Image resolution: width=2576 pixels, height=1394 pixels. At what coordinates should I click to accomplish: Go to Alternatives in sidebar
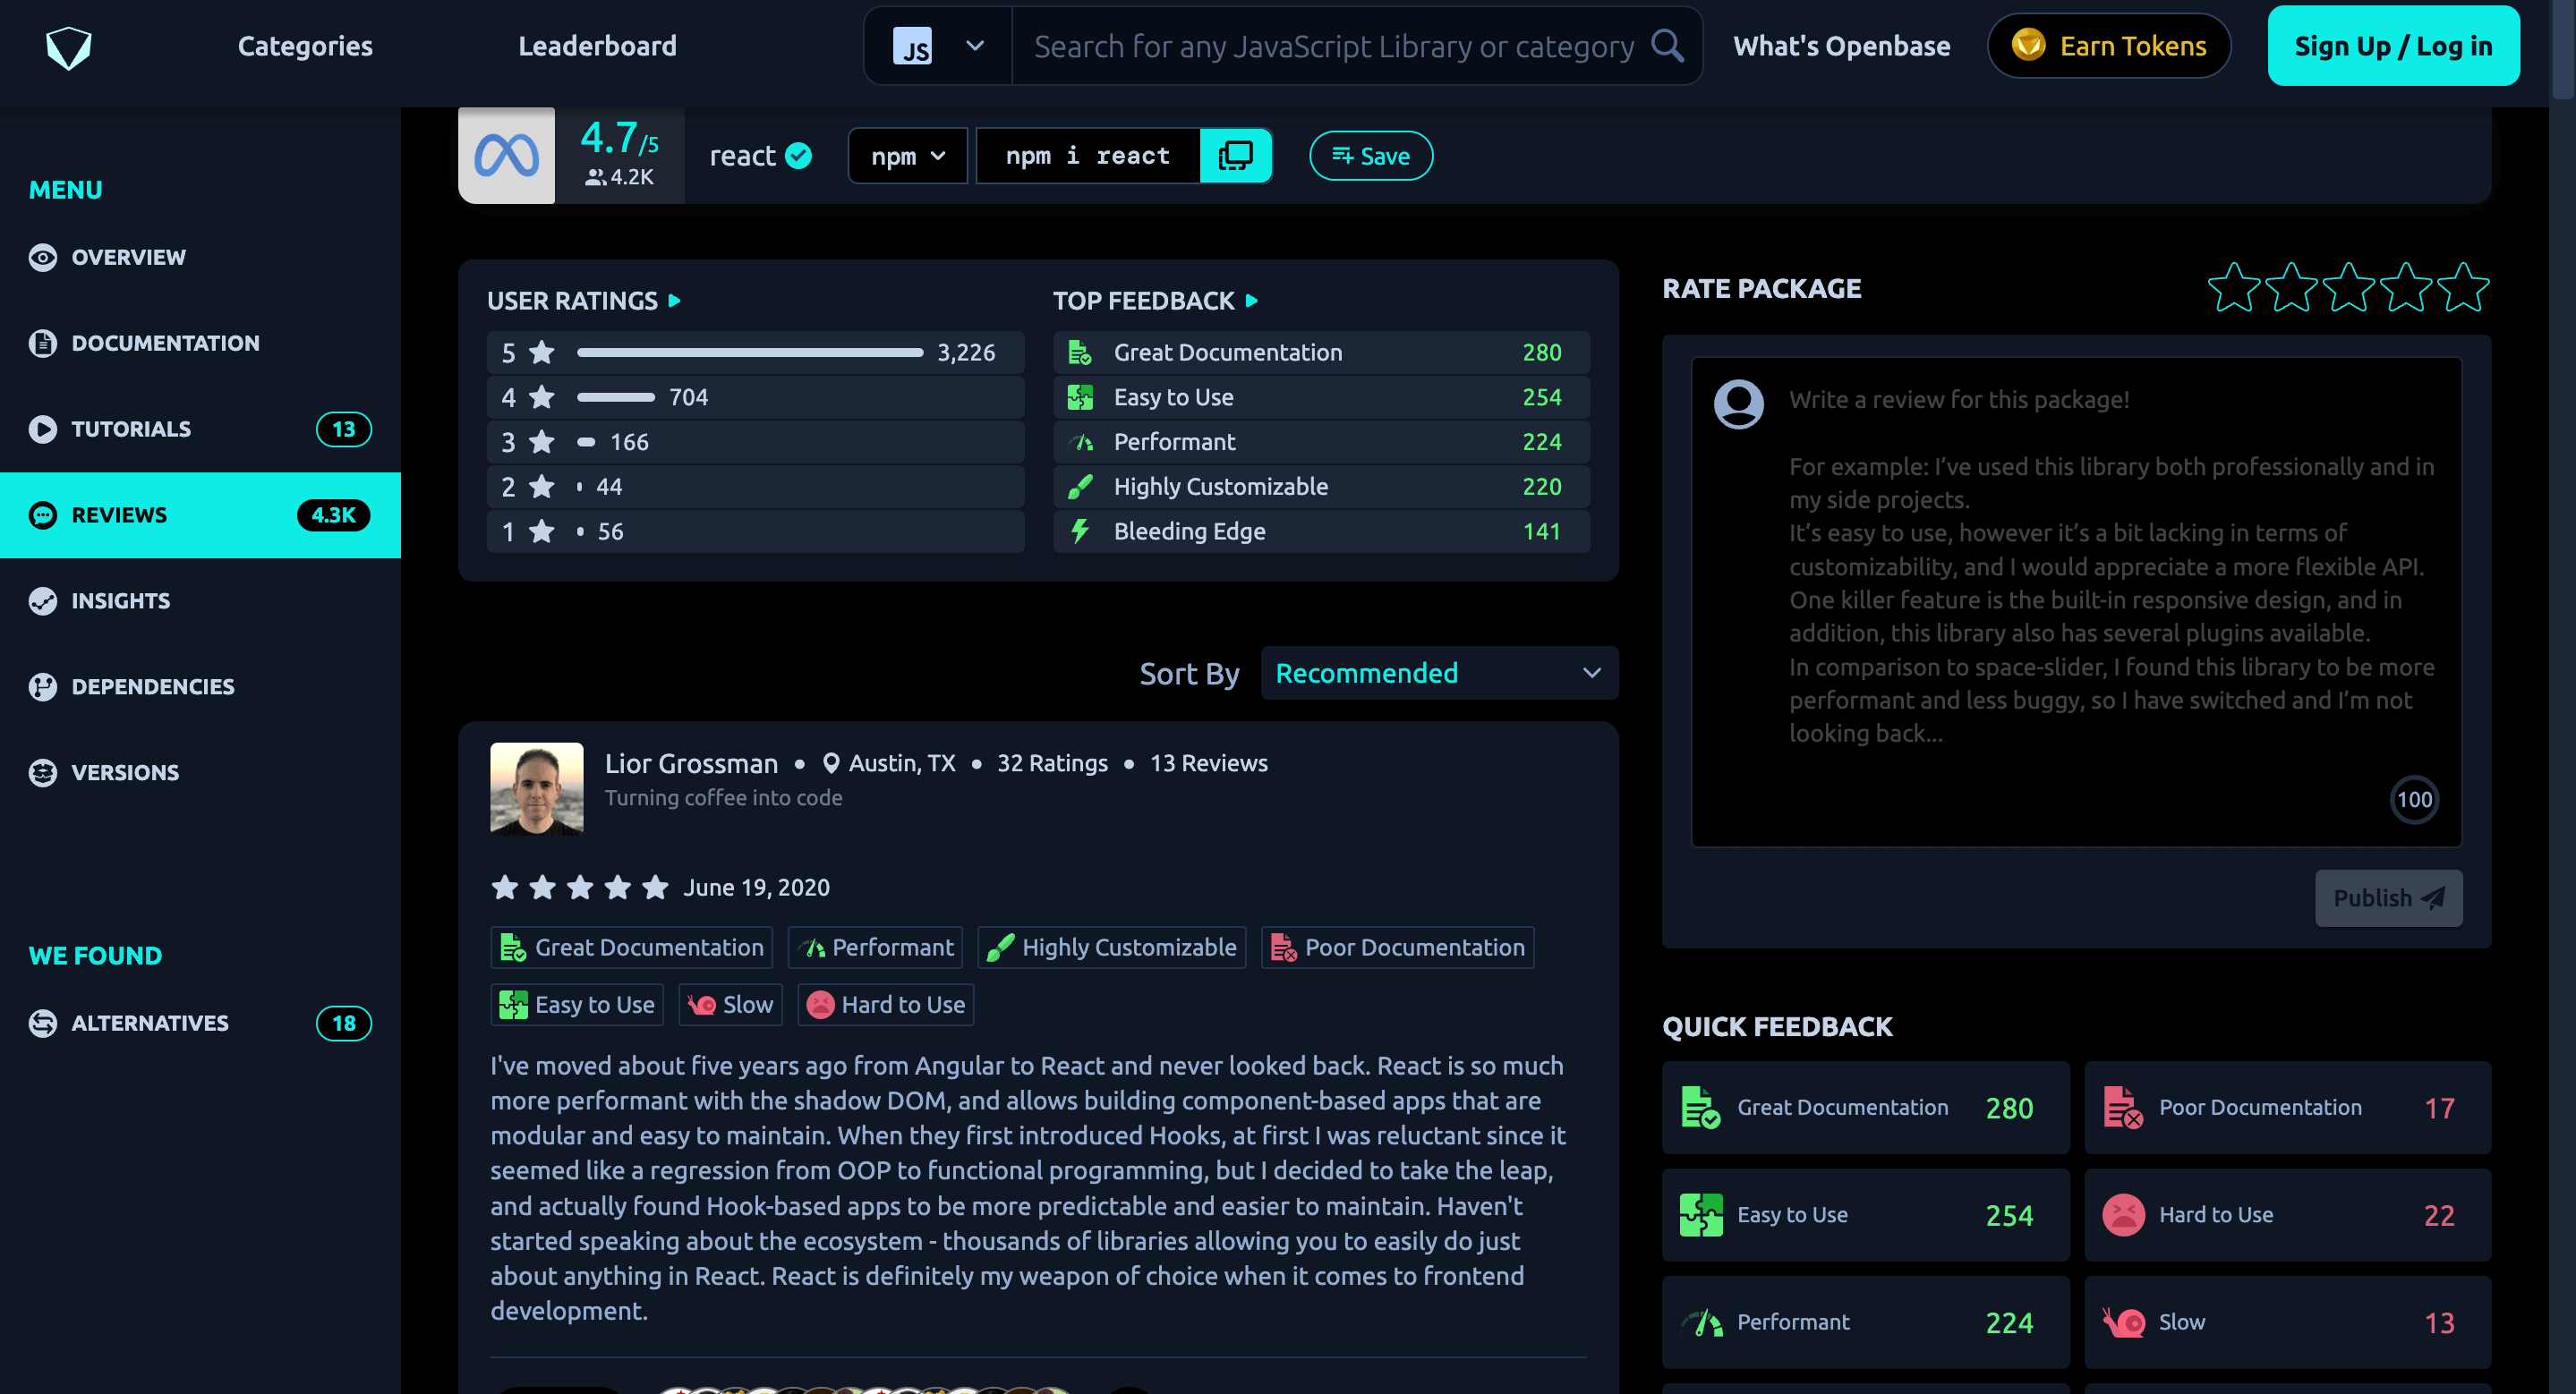[150, 1023]
